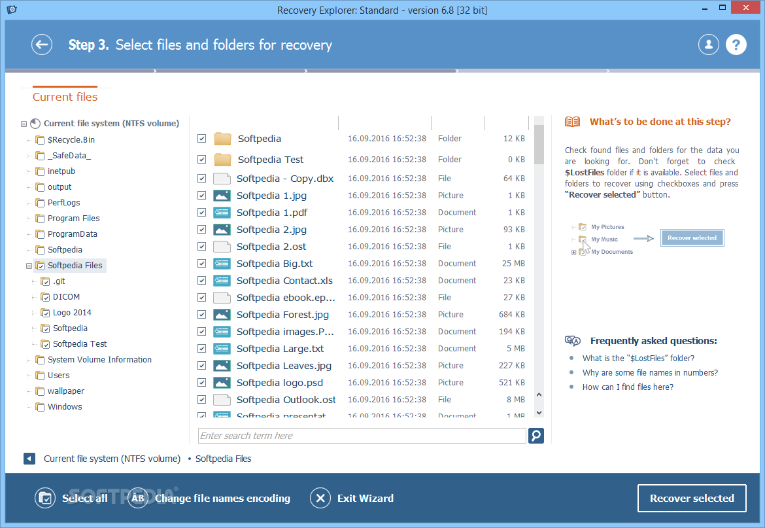765x528 pixels.
Task: Select the wallpaper folder in tree
Action: click(x=66, y=391)
